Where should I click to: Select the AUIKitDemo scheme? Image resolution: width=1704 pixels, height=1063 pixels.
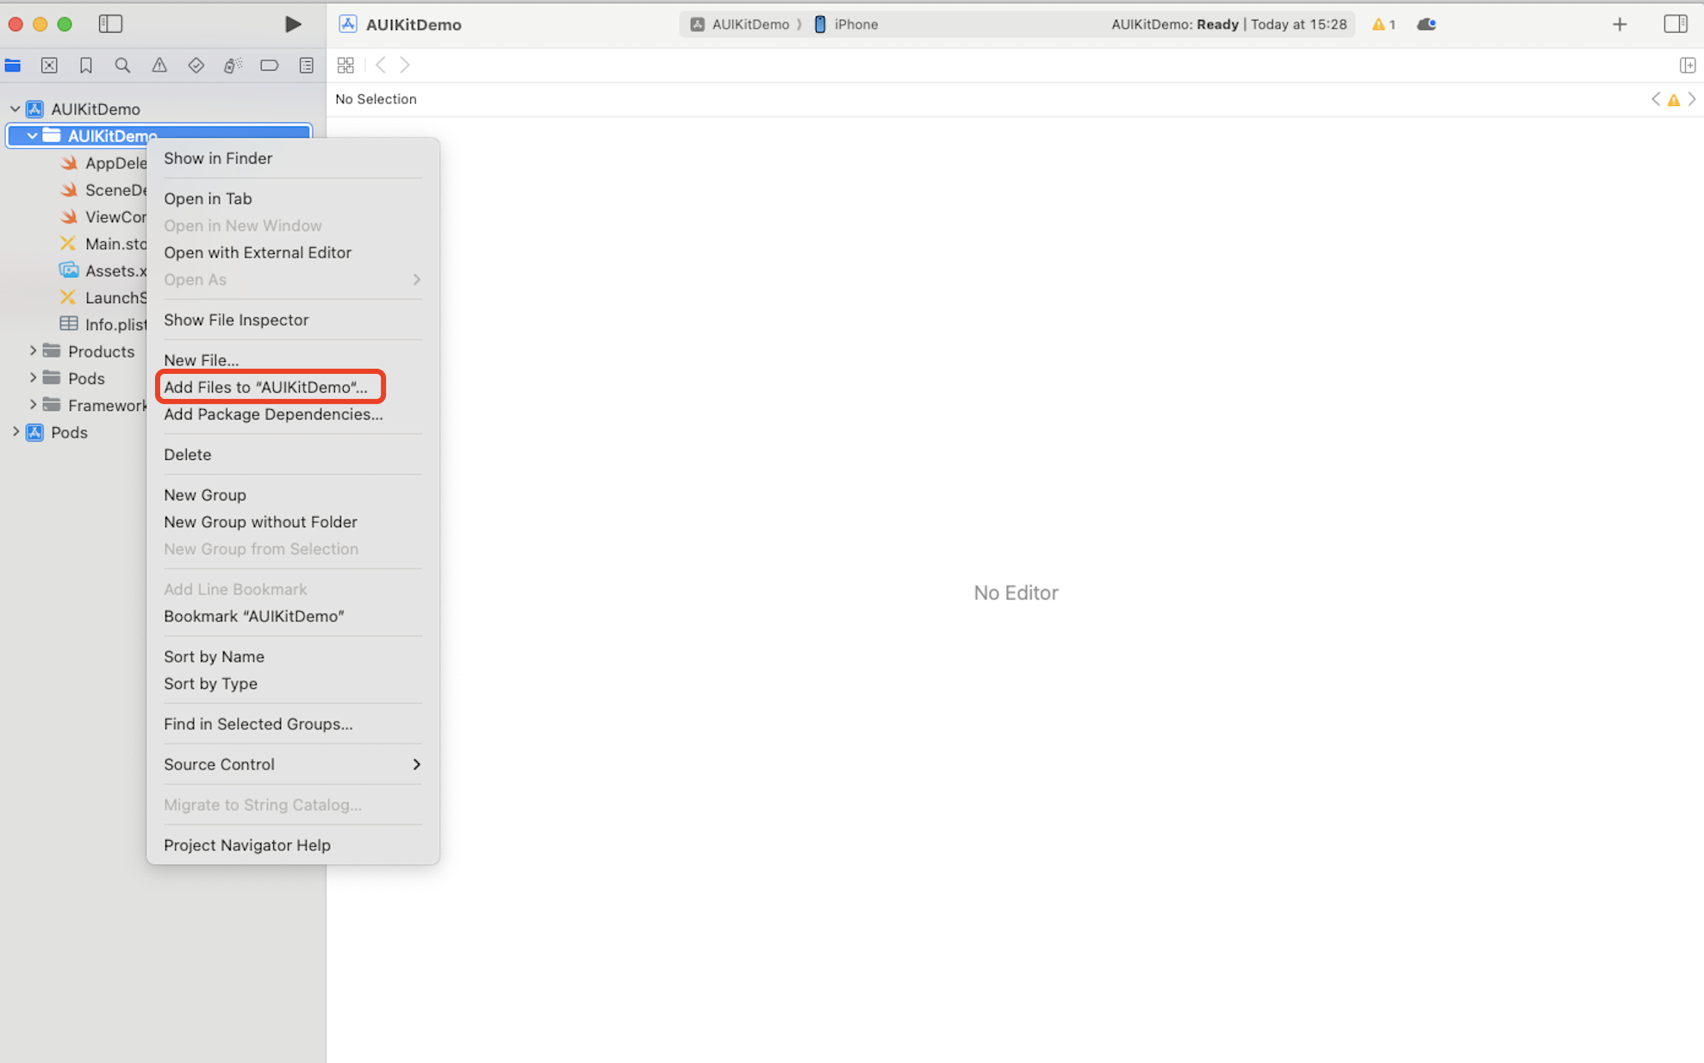(740, 24)
